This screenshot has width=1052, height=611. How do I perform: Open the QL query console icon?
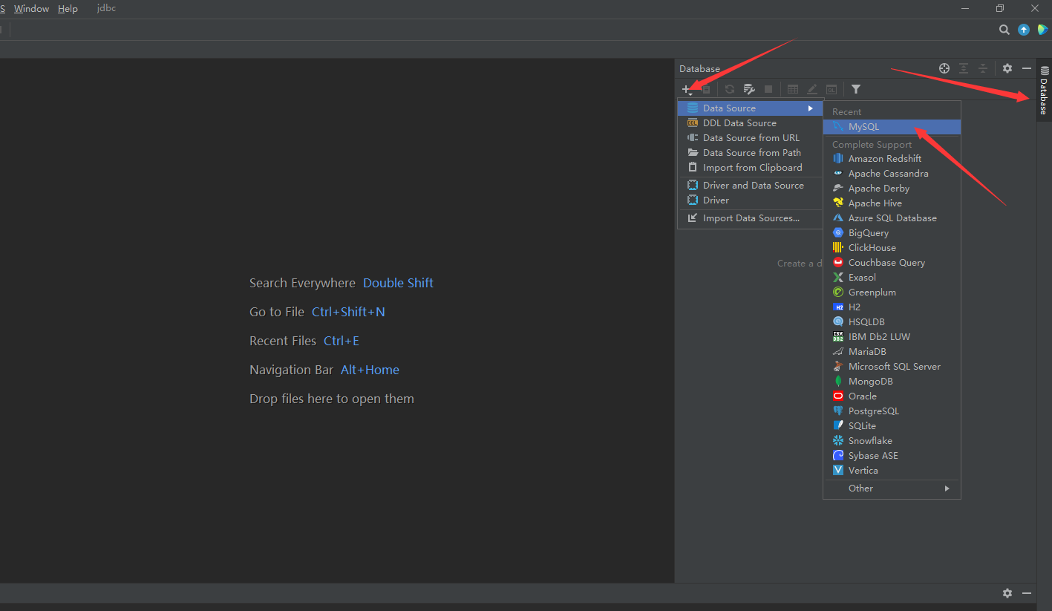(x=832, y=89)
